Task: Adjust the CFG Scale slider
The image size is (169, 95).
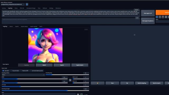Action: (x=45, y=87)
